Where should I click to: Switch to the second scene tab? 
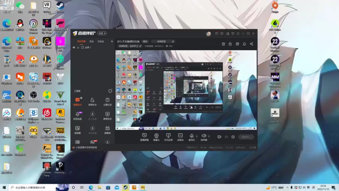pos(92,41)
